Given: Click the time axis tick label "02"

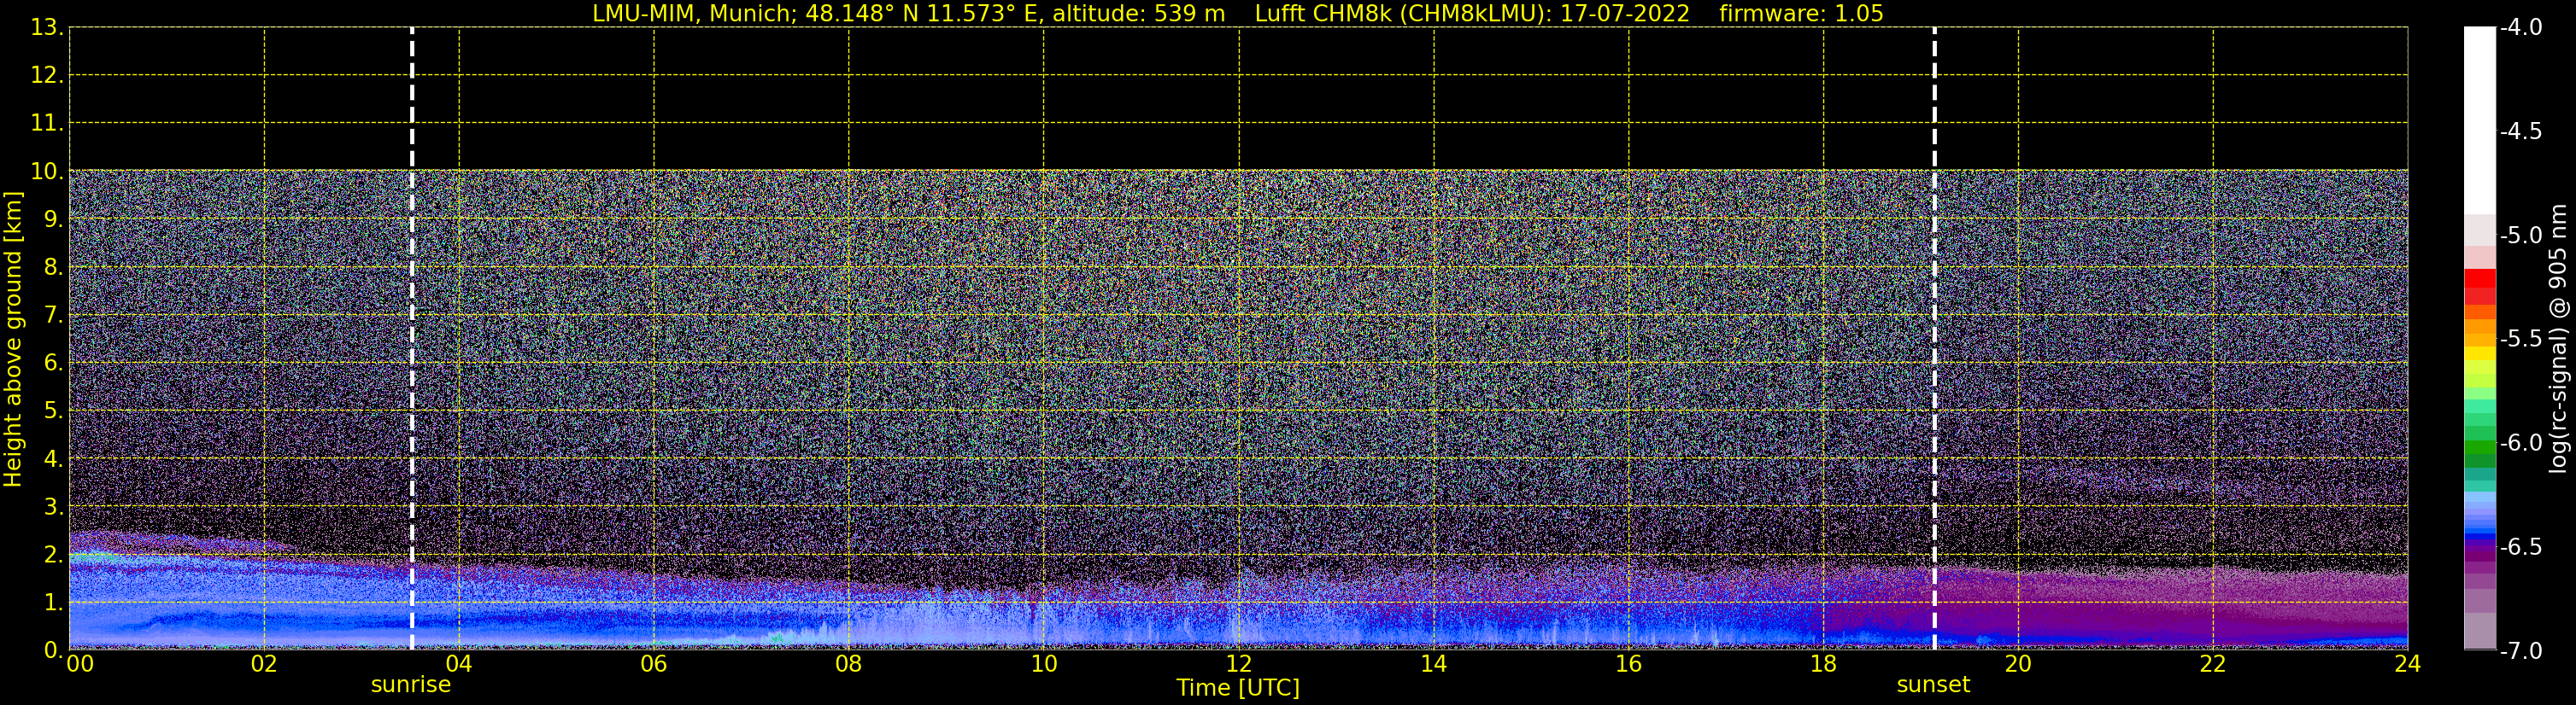Looking at the screenshot, I should (264, 664).
